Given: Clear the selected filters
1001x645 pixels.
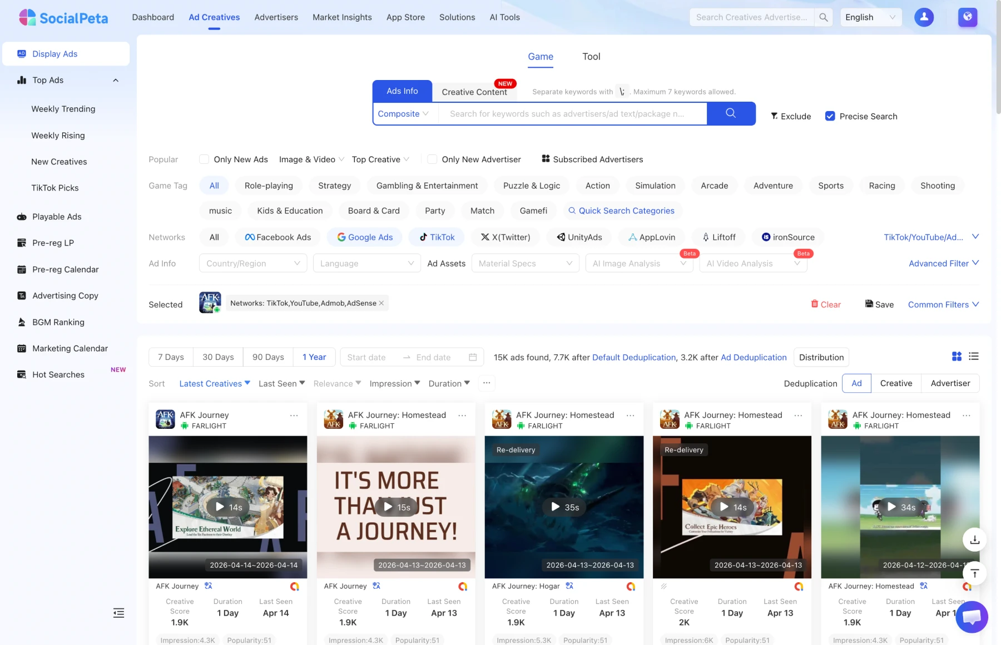Looking at the screenshot, I should (826, 304).
